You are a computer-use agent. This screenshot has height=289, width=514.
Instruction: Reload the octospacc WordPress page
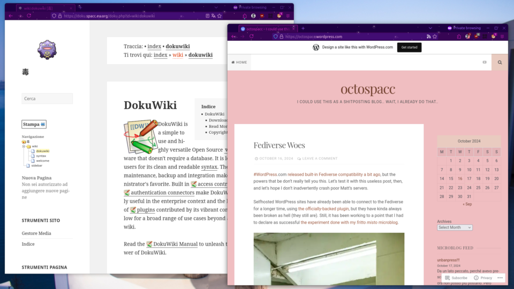pyautogui.click(x=252, y=37)
